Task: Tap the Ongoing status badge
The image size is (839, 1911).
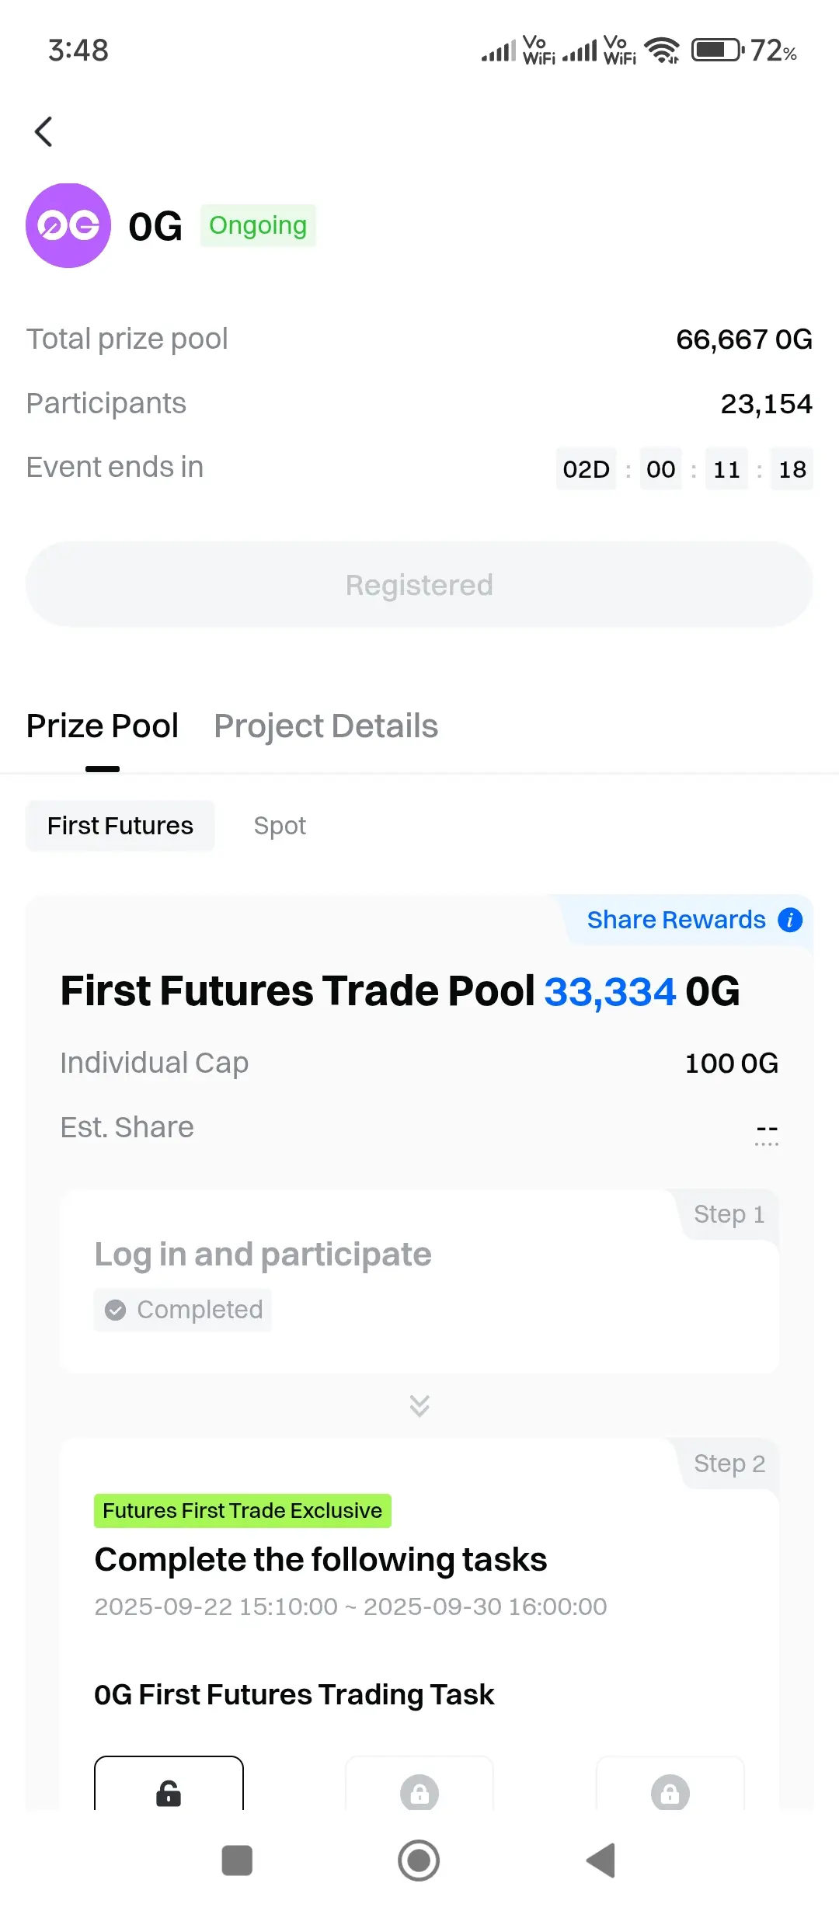Action: click(x=258, y=225)
